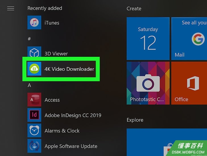
Task: Click the Access label
Action: (x=52, y=100)
